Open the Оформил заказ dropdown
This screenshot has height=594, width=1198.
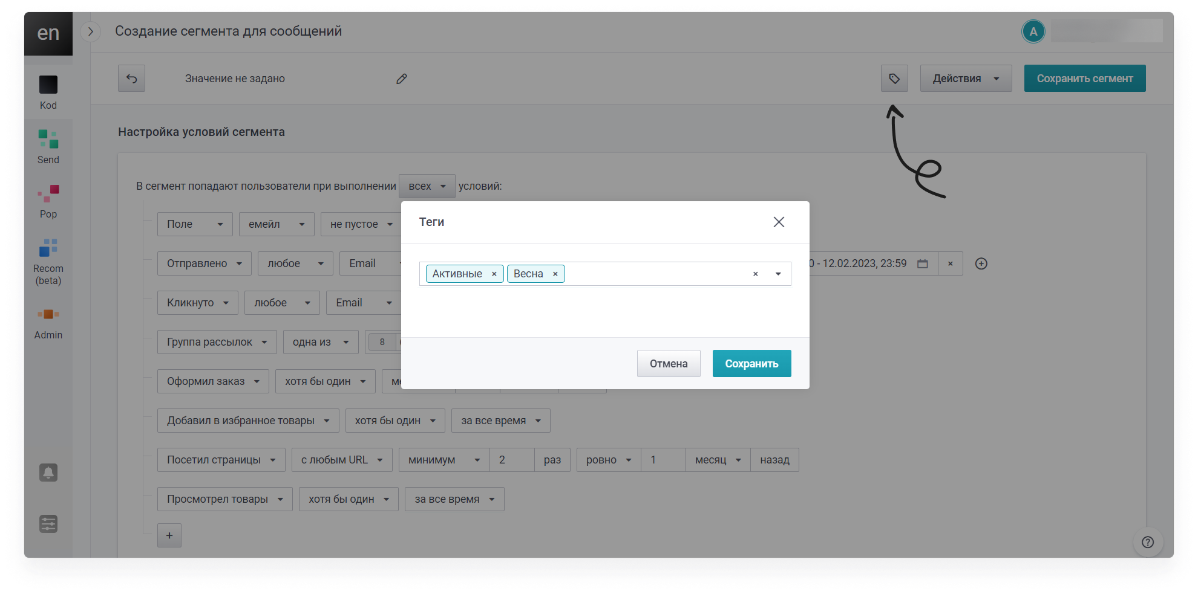213,381
